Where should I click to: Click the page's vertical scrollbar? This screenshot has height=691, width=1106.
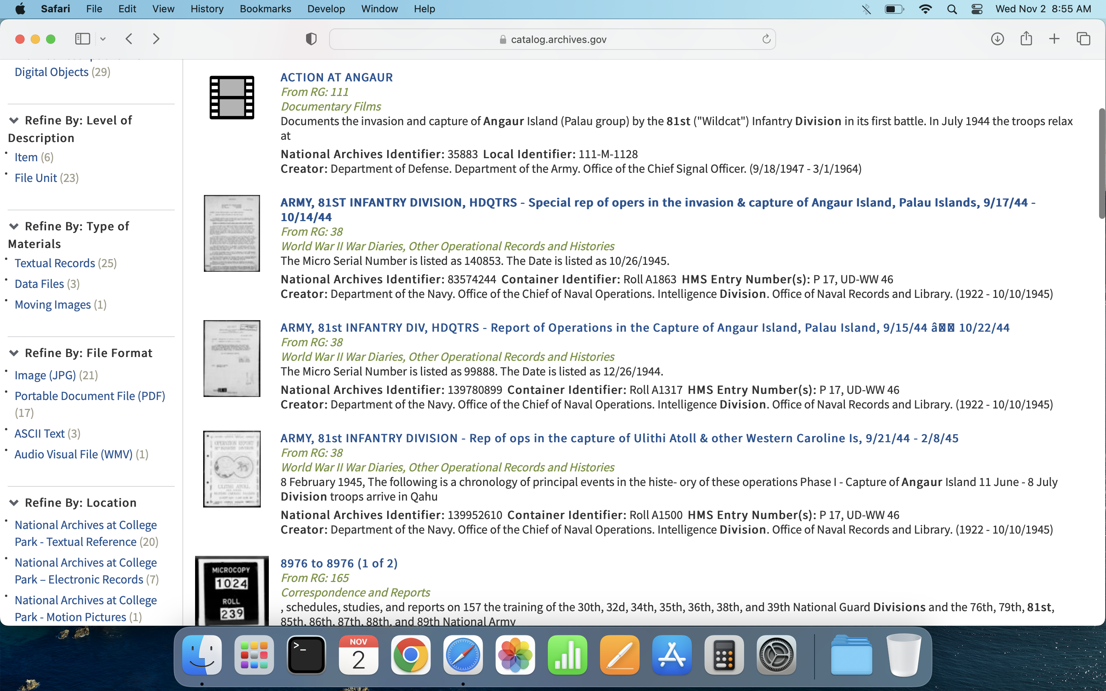tap(1101, 163)
